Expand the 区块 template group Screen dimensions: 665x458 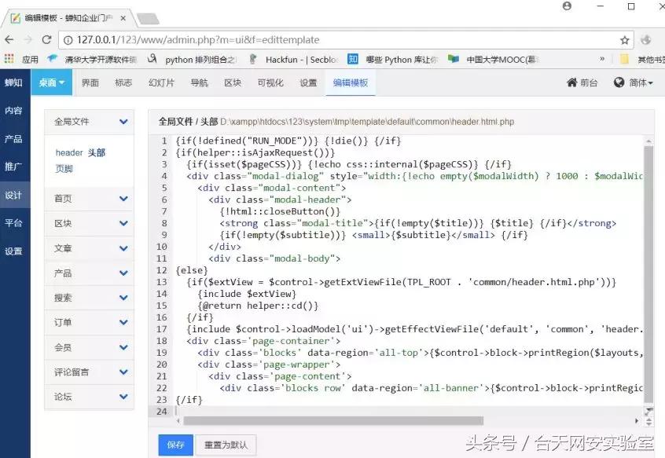tap(89, 223)
